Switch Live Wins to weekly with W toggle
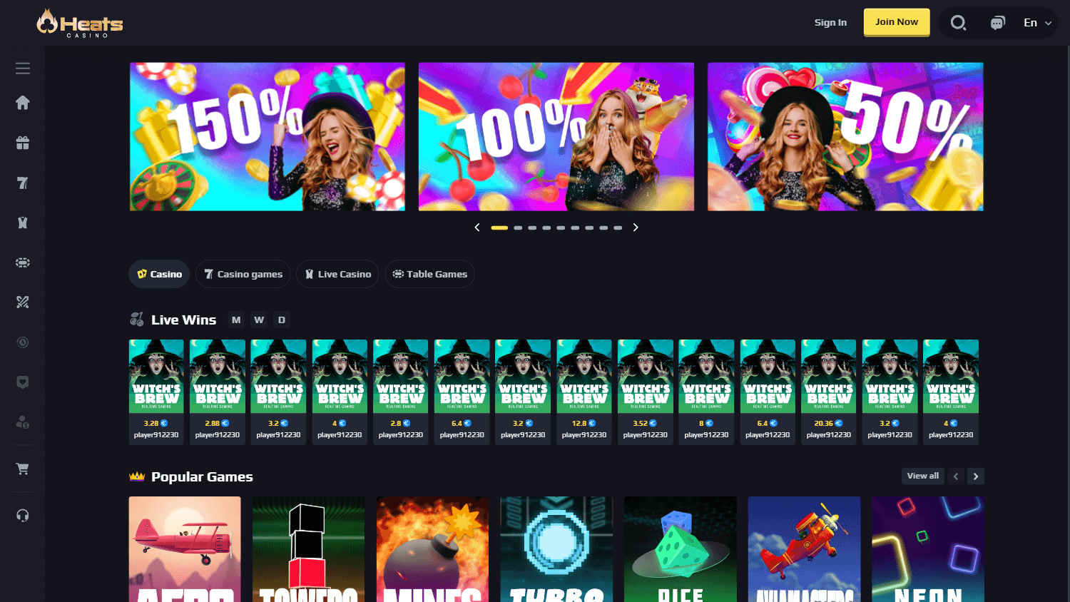Screen dimensions: 1070x602 tap(259, 320)
